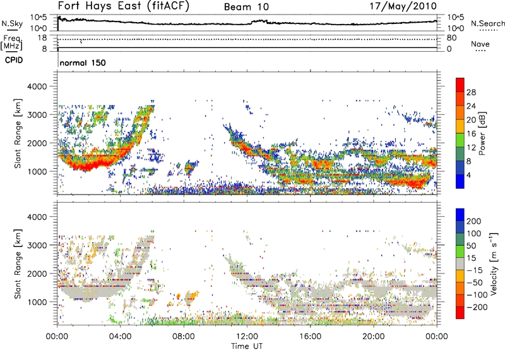Image resolution: width=505 pixels, height=350 pixels.
Task: Click the date '17/May/2010'
Action: (403, 6)
